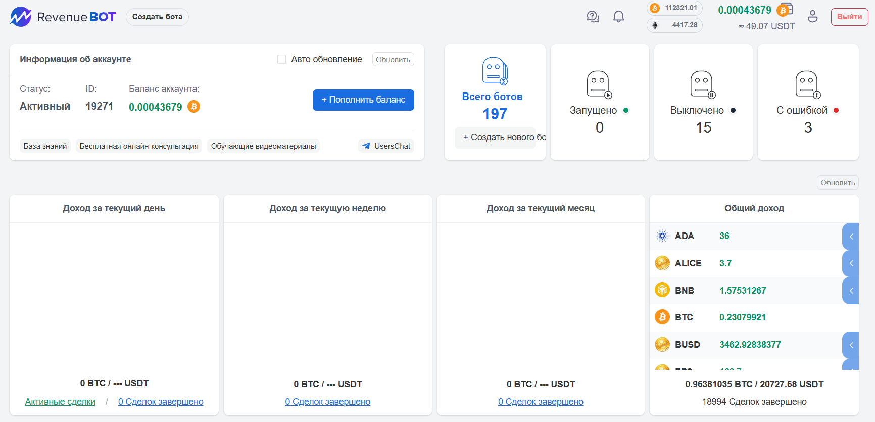Image resolution: width=875 pixels, height=422 pixels.
Task: Click the RevenueBOT logo
Action: [x=63, y=17]
